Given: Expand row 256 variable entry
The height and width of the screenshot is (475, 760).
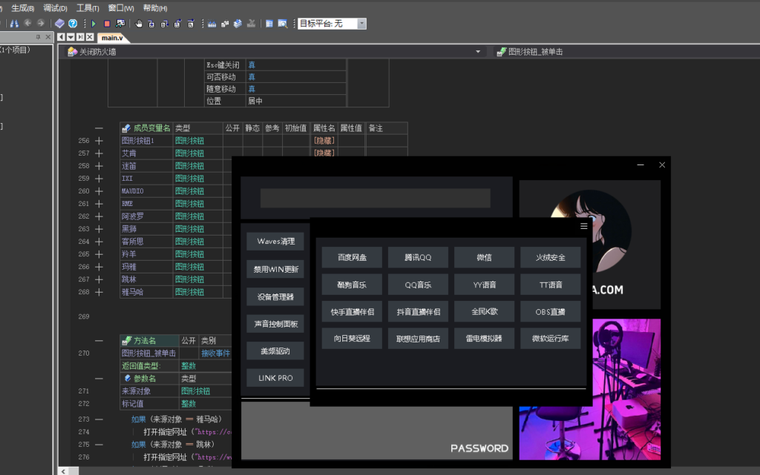Looking at the screenshot, I should 100,140.
